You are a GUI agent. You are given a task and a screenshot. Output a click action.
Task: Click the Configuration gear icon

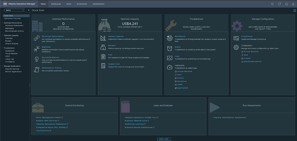236,47
